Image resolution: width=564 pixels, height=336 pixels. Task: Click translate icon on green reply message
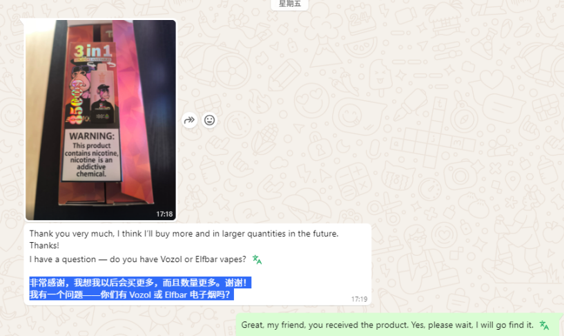tap(544, 325)
